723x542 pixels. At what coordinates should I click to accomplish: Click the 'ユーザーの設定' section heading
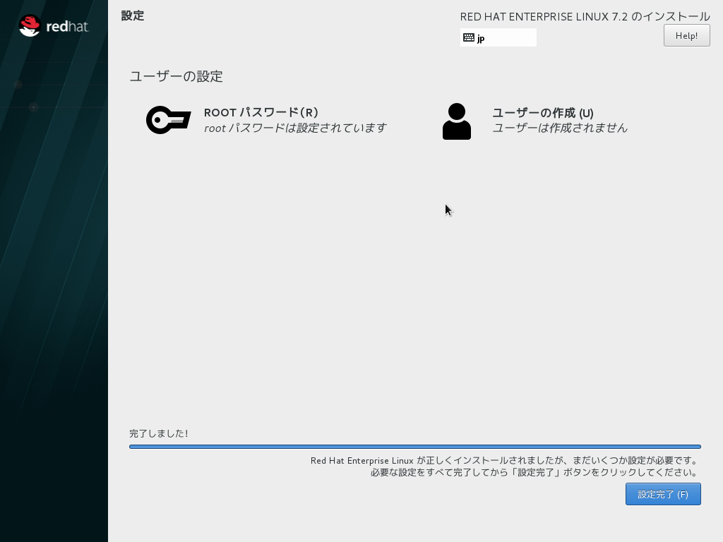[176, 76]
